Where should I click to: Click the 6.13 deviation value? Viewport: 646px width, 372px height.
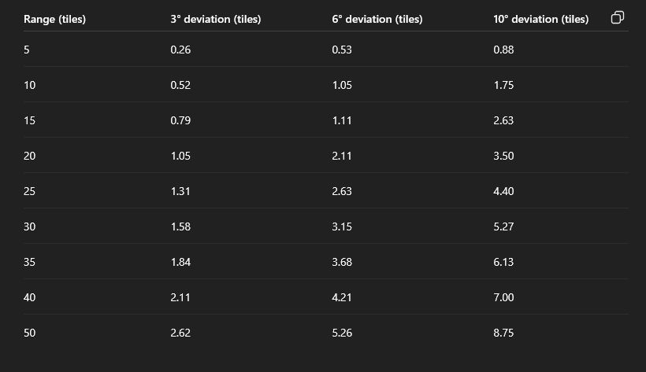tap(503, 262)
